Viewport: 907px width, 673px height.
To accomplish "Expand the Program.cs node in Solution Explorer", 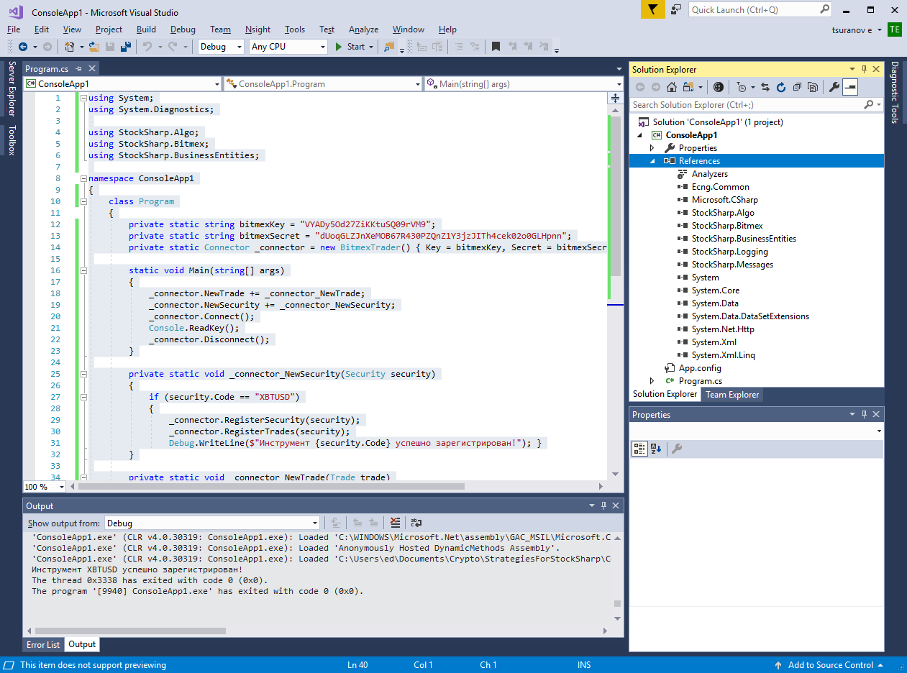I will pyautogui.click(x=652, y=381).
